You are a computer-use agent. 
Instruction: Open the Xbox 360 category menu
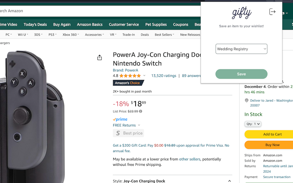click(x=71, y=35)
